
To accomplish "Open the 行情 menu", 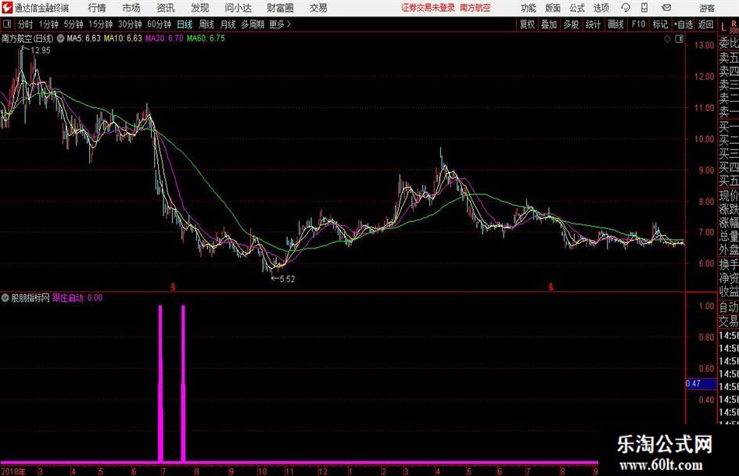I will pos(97,8).
